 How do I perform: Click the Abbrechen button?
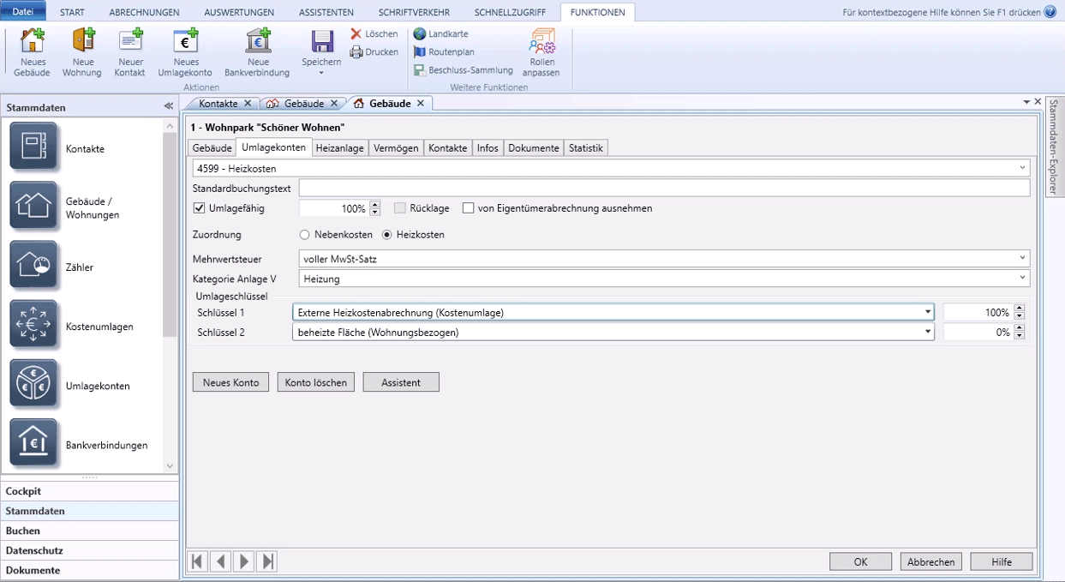pos(931,561)
